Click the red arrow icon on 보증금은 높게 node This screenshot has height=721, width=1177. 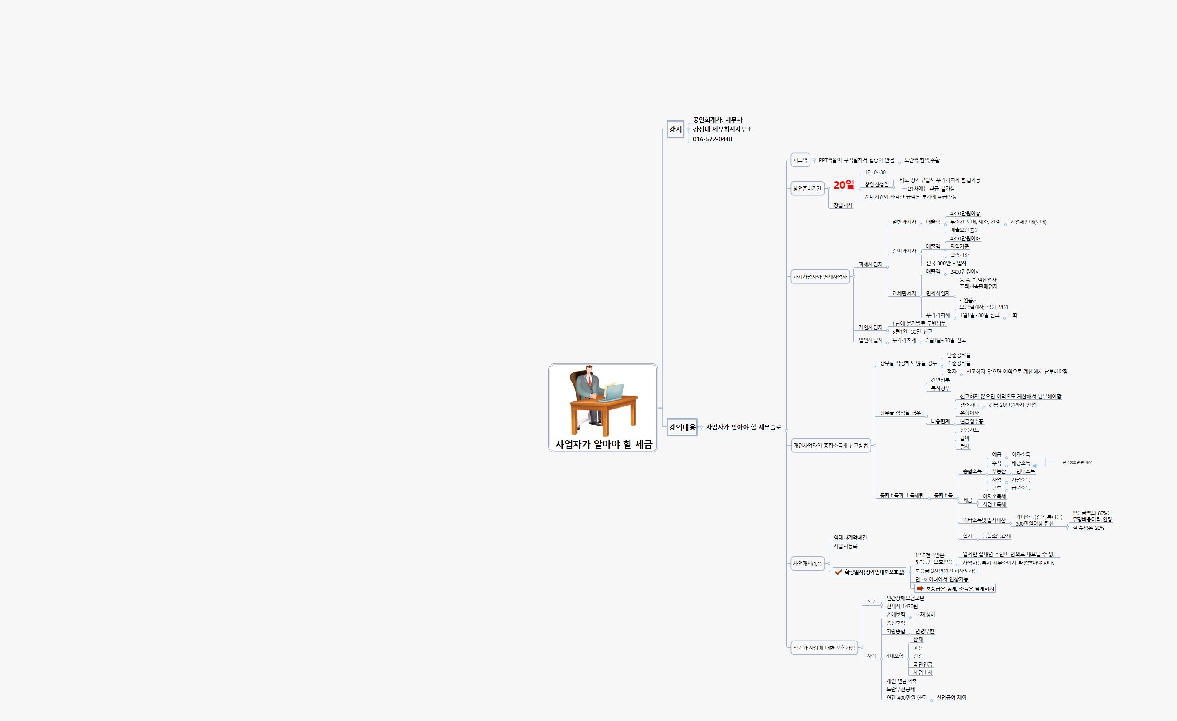point(920,588)
